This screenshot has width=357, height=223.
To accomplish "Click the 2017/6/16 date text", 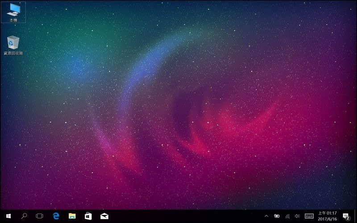I will tap(328, 219).
